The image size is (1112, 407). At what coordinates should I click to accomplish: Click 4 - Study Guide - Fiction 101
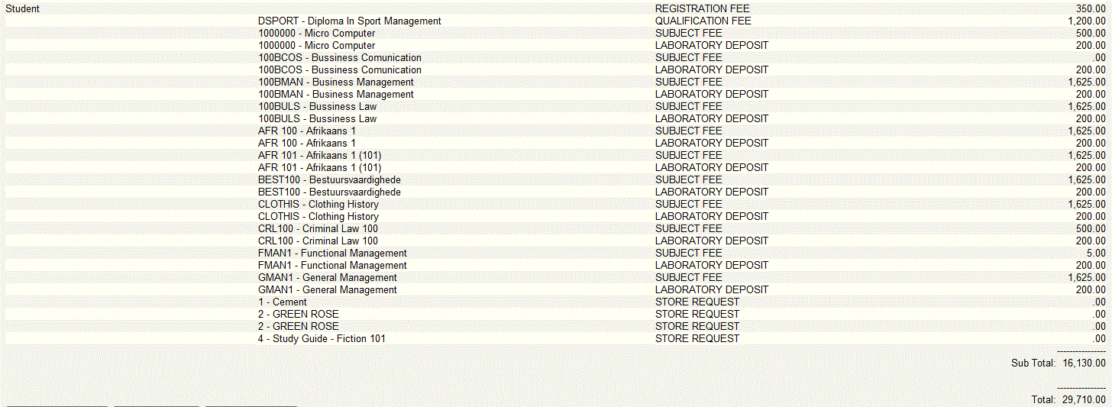(x=321, y=339)
